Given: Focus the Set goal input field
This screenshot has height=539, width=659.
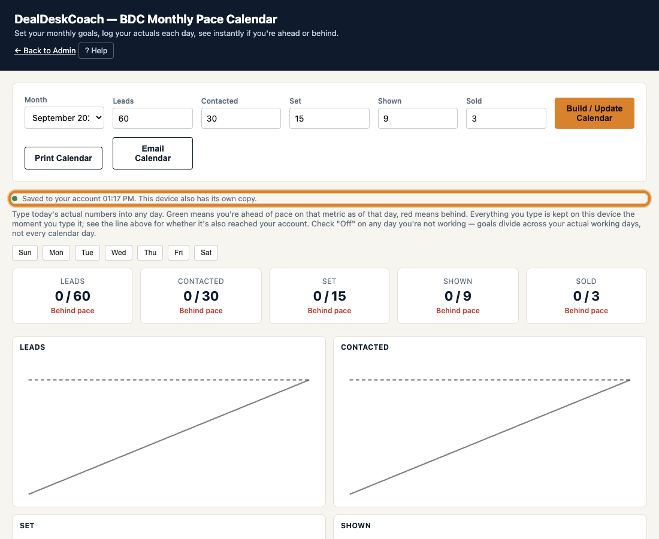Looking at the screenshot, I should pyautogui.click(x=329, y=119).
